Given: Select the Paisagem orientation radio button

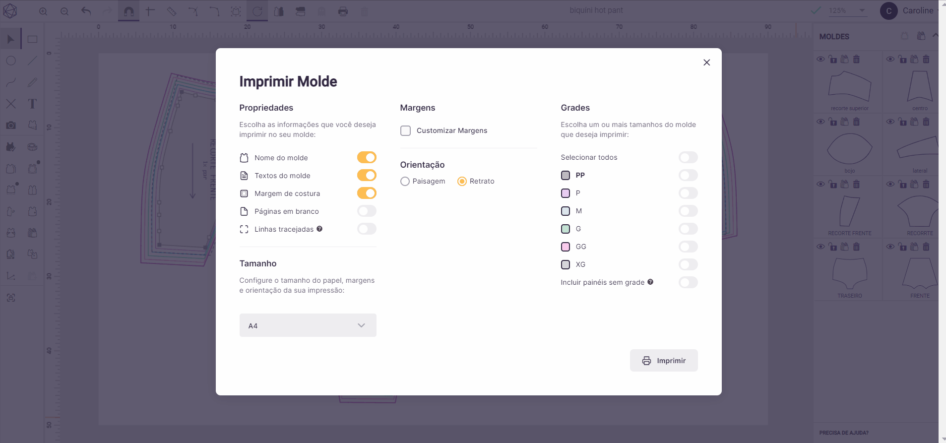Looking at the screenshot, I should [405, 181].
